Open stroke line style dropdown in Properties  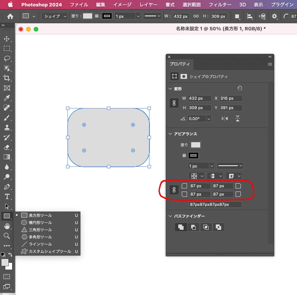coord(230,166)
